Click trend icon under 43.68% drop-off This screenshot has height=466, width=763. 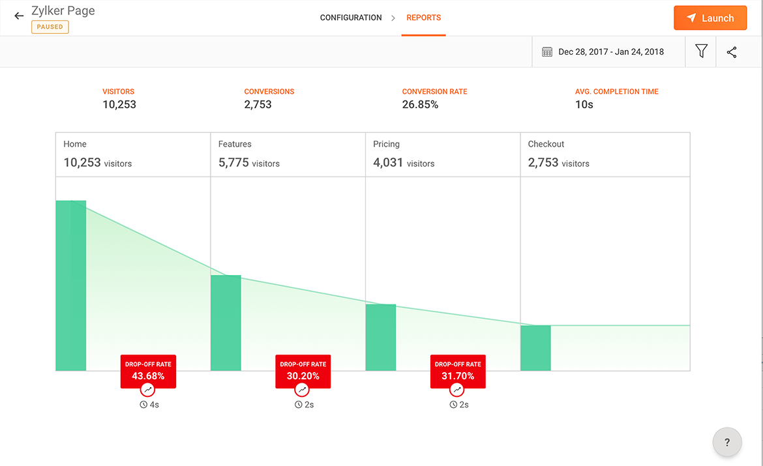(148, 390)
